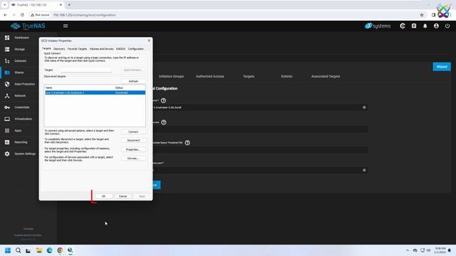Open Microsoft Edge from taskbar
Screen dimensions: 456x256
coord(49,250)
